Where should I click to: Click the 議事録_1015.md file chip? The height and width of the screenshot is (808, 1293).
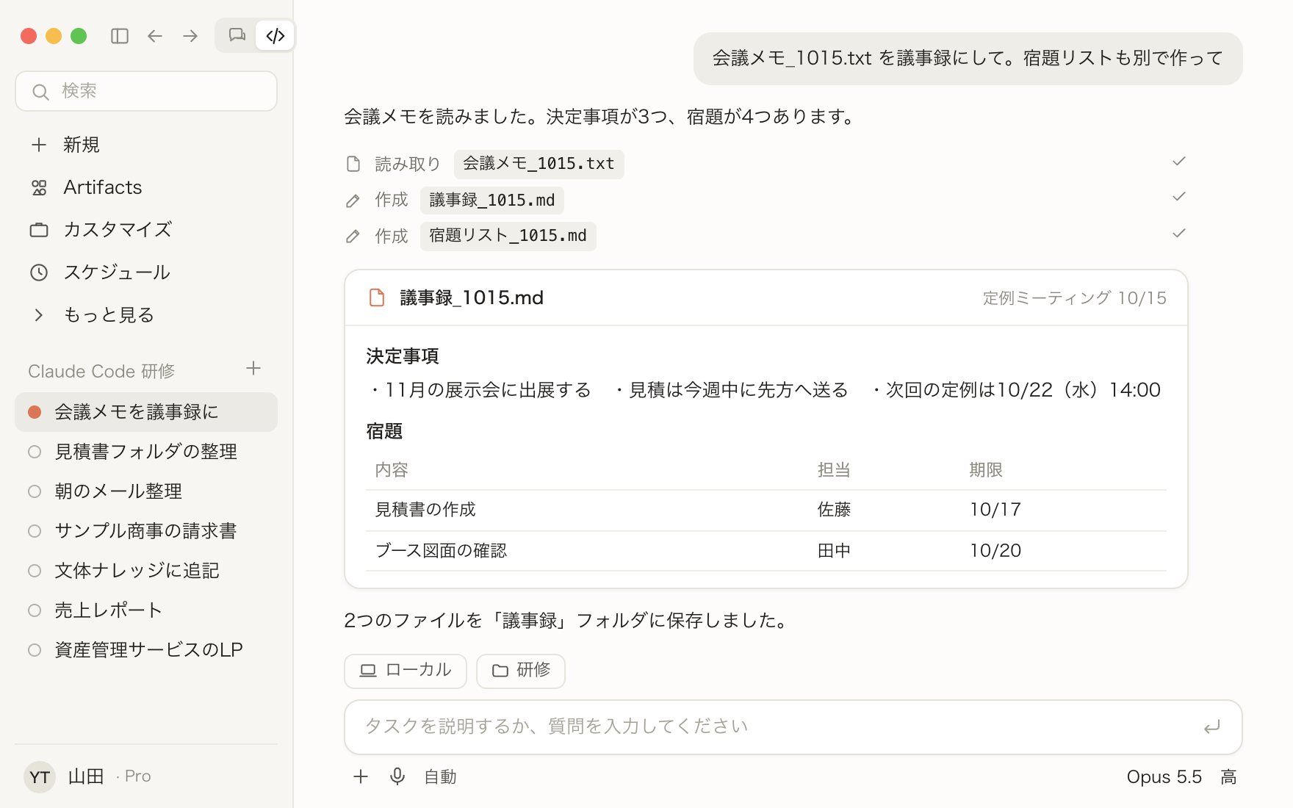click(x=492, y=200)
